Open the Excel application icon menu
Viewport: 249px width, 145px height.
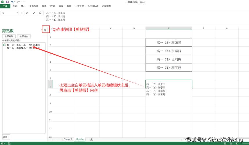click(3, 2)
